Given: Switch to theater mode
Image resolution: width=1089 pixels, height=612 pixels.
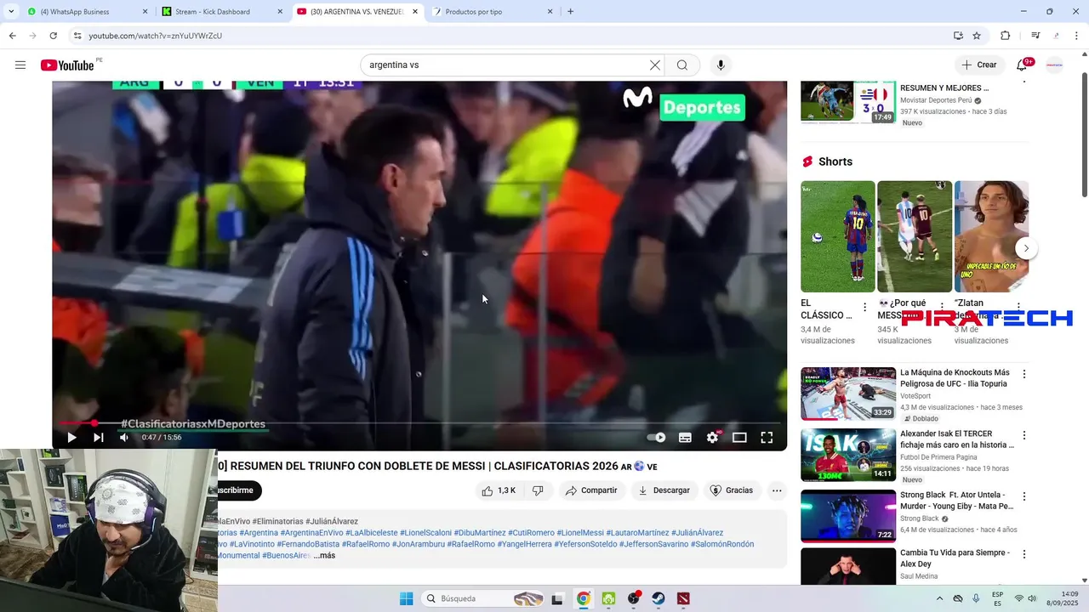Looking at the screenshot, I should (x=739, y=438).
